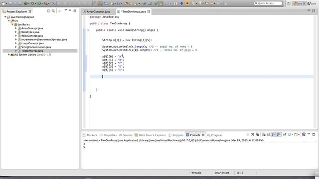Click the Quick Access search field

[x=268, y=3]
